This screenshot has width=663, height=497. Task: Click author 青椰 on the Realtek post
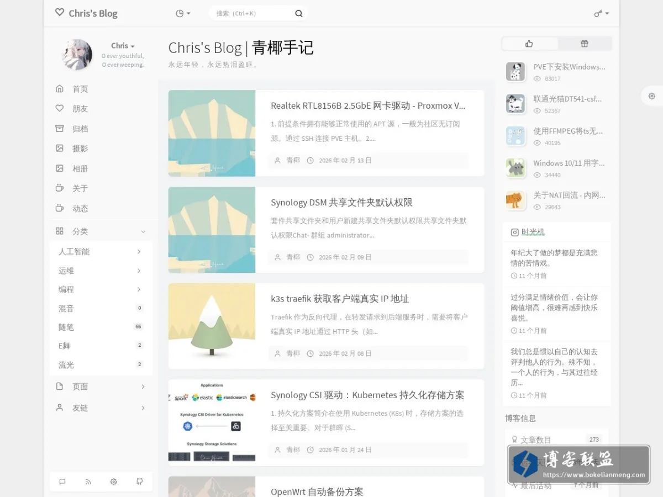click(x=293, y=161)
